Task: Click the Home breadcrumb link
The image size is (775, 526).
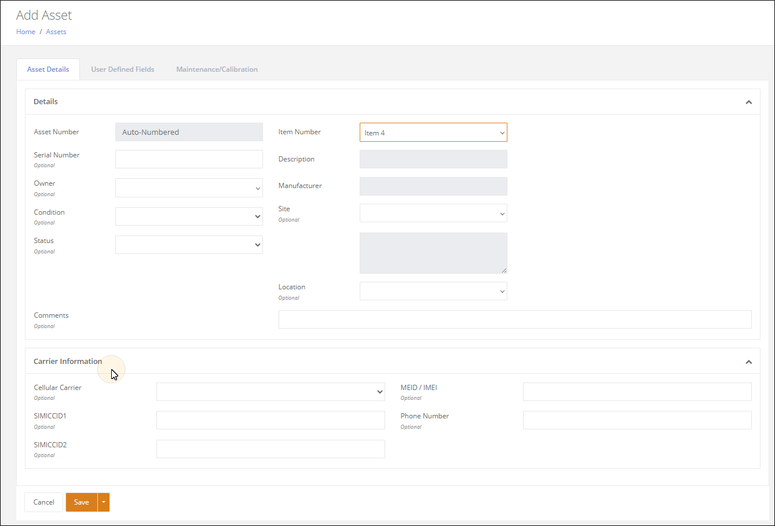Action: pos(25,32)
